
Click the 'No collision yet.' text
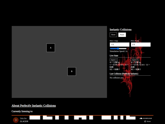pyautogui.click(x=116, y=78)
